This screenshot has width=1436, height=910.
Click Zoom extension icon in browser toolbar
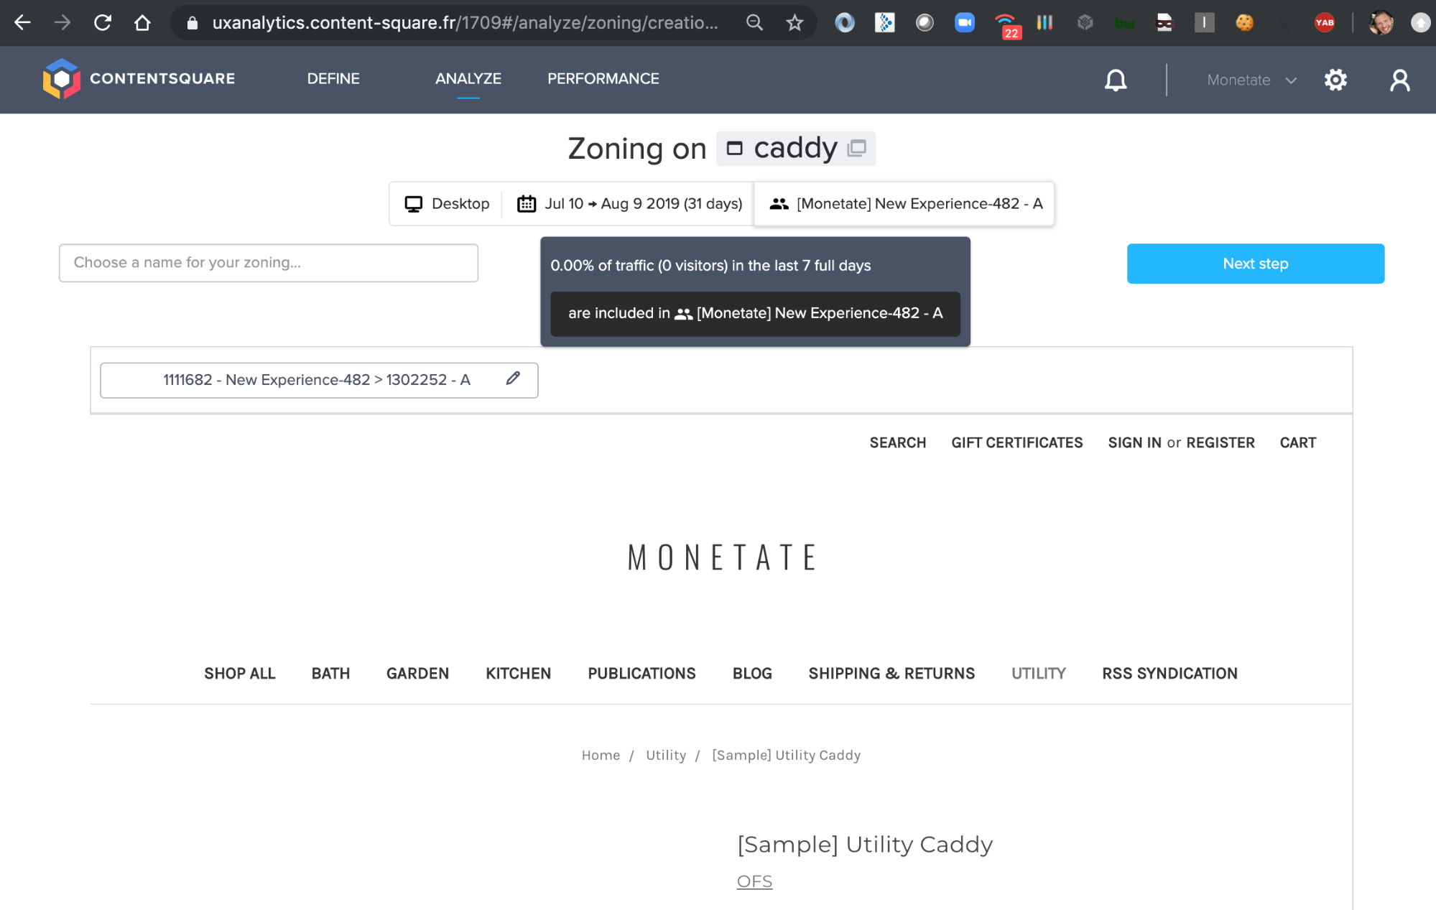pos(964,23)
